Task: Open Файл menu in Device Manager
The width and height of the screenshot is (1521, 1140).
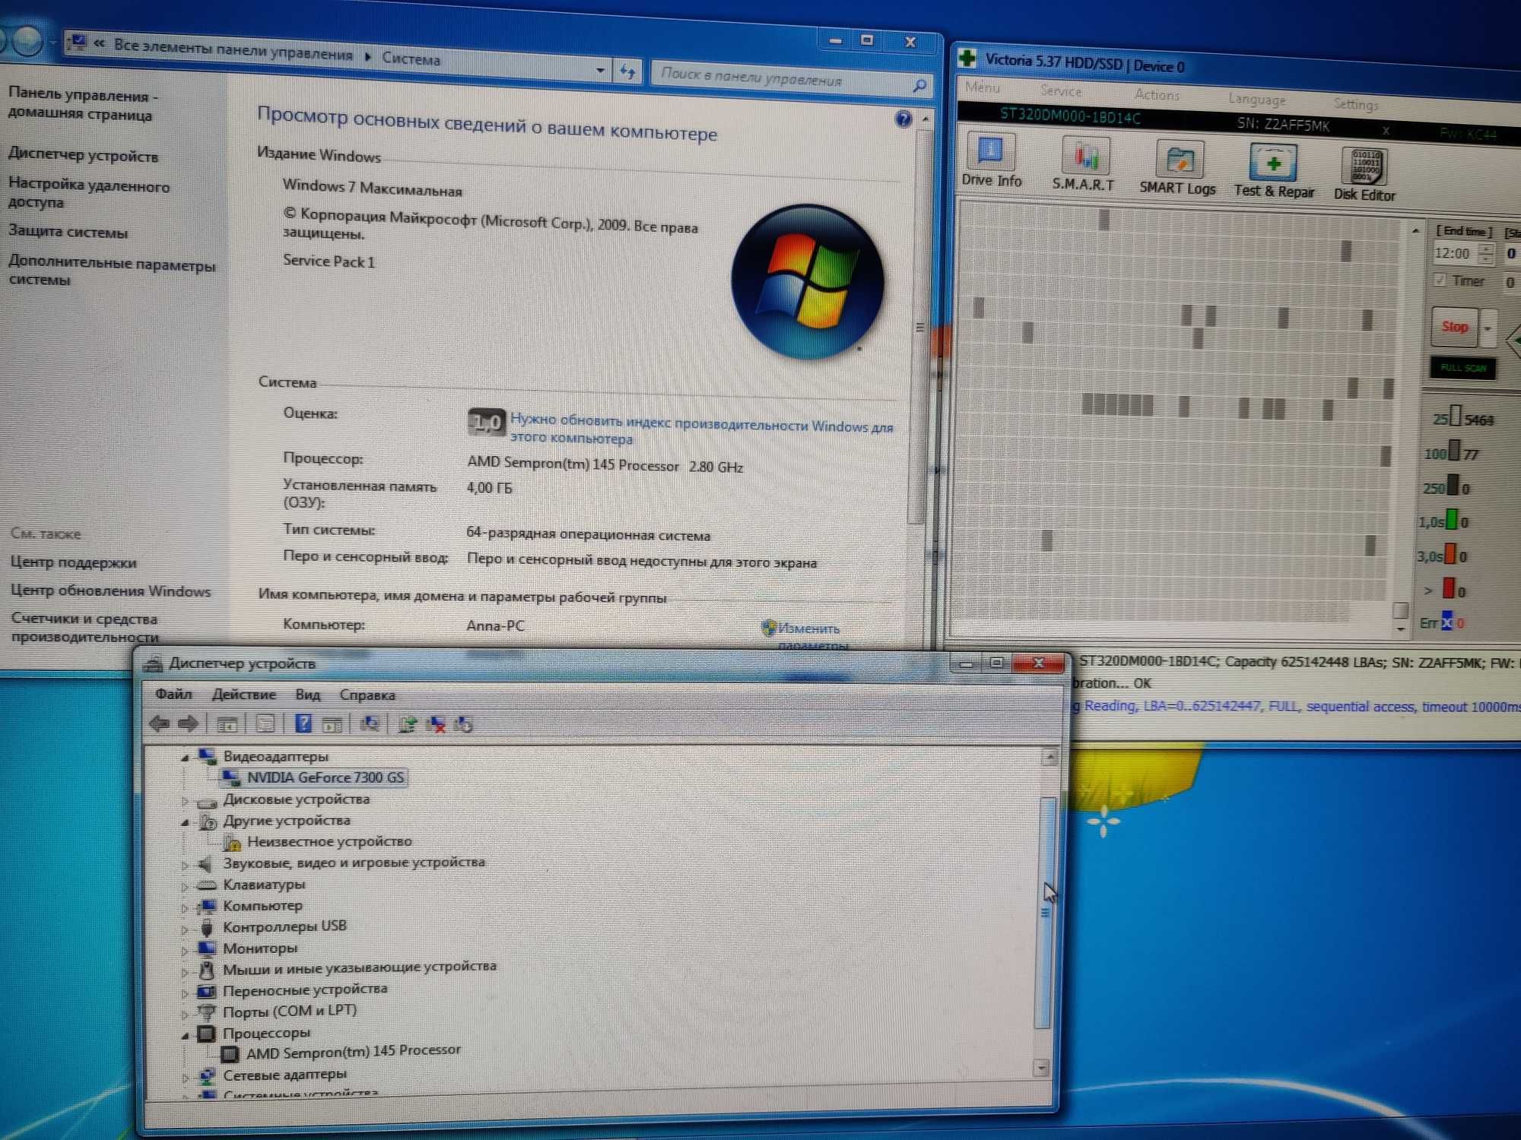Action: [x=173, y=694]
